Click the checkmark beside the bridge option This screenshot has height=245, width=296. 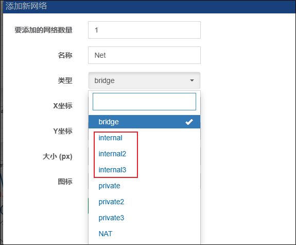coord(189,122)
